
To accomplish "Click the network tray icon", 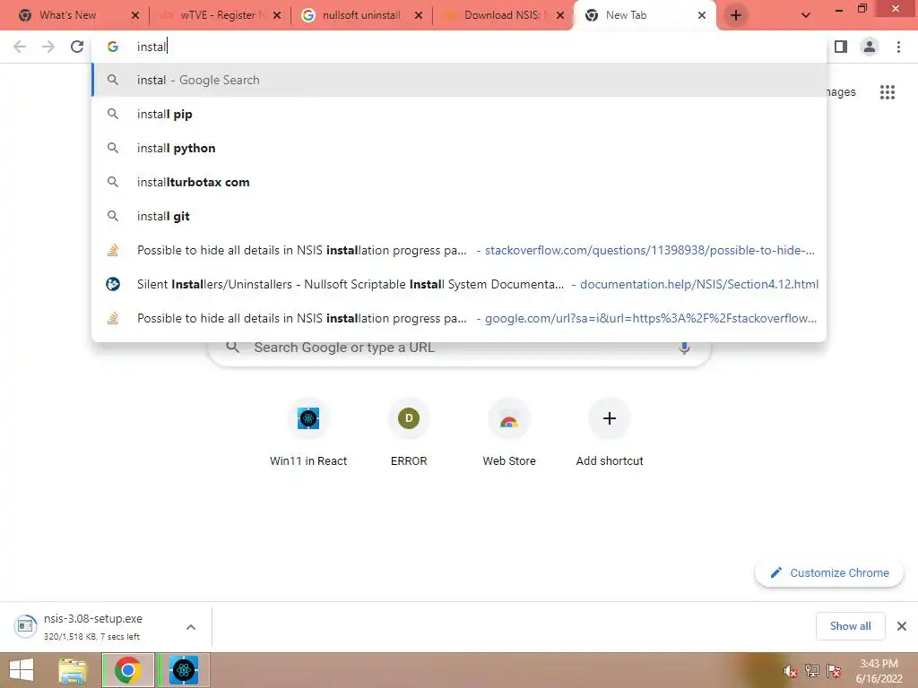I will coord(812,671).
